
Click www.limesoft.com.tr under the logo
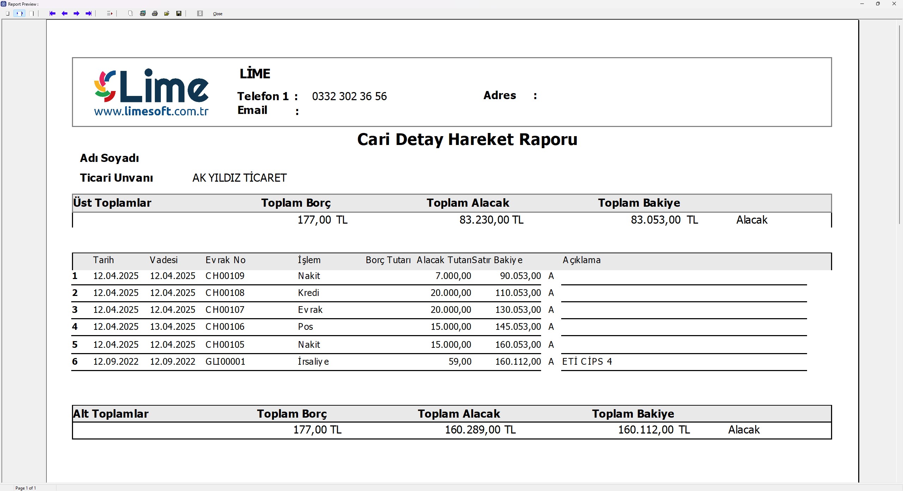click(151, 111)
